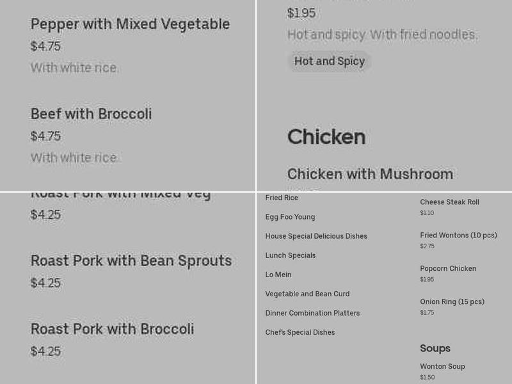The image size is (512, 384).
Task: Select Fried Wontons (10 pcs)
Action: coord(458,236)
